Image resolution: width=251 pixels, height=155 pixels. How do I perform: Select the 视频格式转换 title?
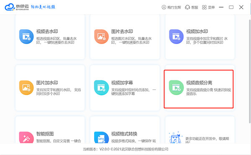coord(124,134)
